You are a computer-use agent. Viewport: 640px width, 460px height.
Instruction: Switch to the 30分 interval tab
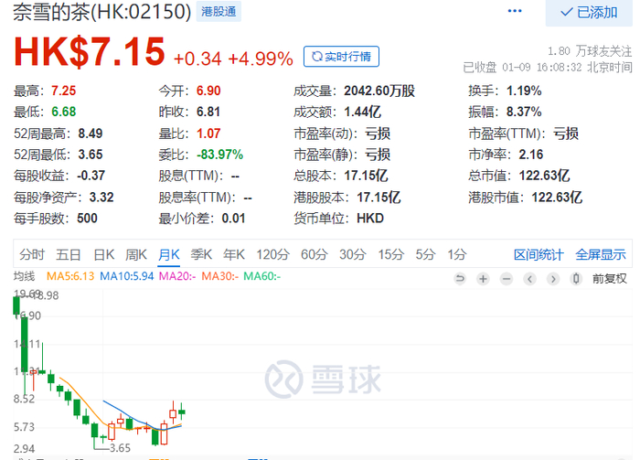point(353,255)
